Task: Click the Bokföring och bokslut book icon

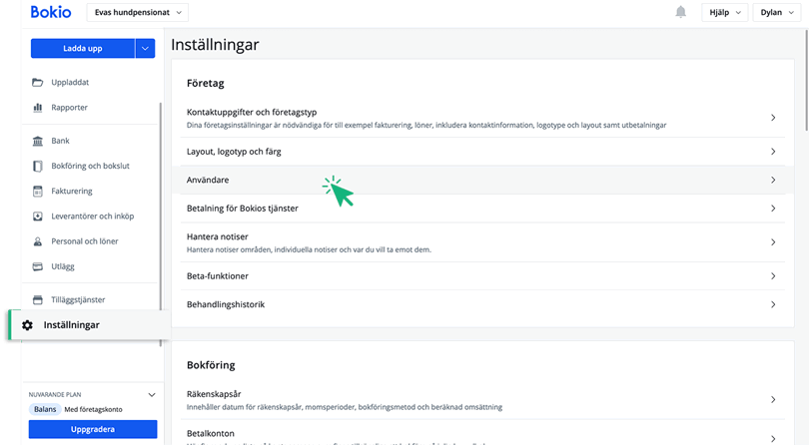Action: [38, 166]
